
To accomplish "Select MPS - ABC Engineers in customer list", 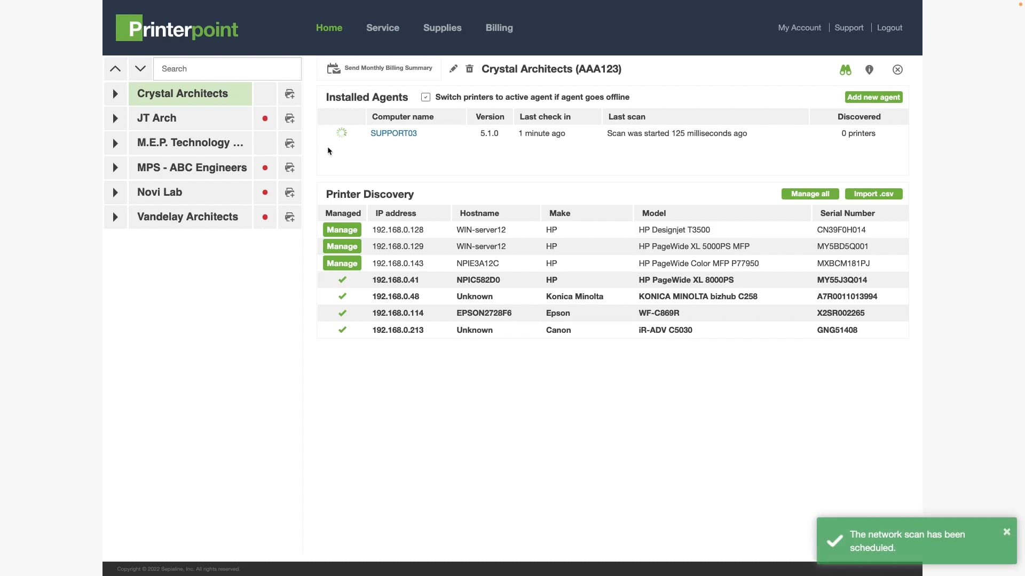I will pyautogui.click(x=190, y=167).
